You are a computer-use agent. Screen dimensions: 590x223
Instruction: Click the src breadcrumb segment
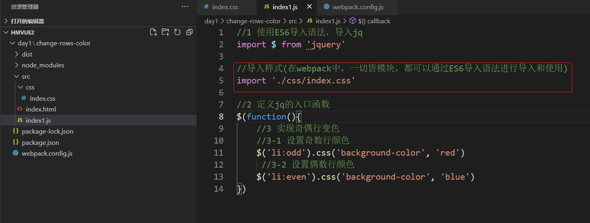tap(292, 21)
